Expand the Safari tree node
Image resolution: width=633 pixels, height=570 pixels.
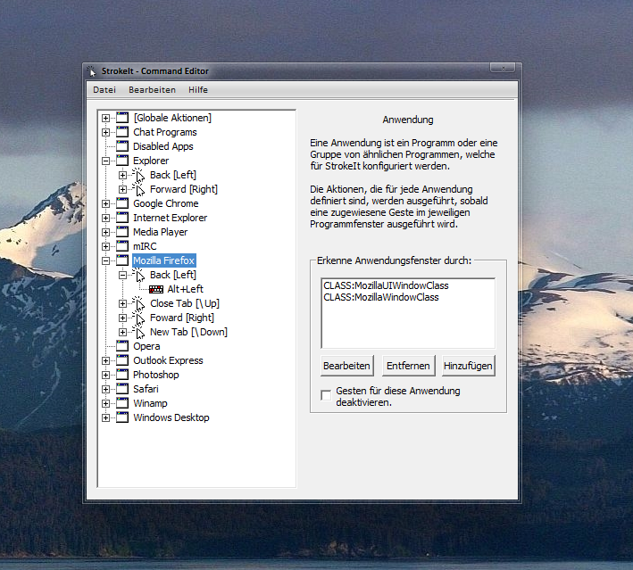tap(105, 389)
